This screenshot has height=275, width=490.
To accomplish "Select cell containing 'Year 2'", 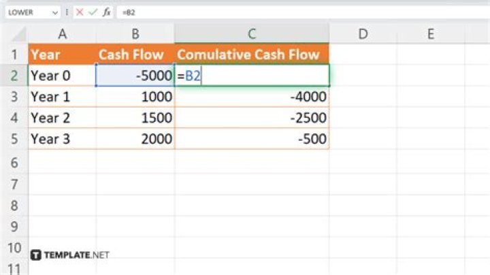I will pyautogui.click(x=62, y=118).
